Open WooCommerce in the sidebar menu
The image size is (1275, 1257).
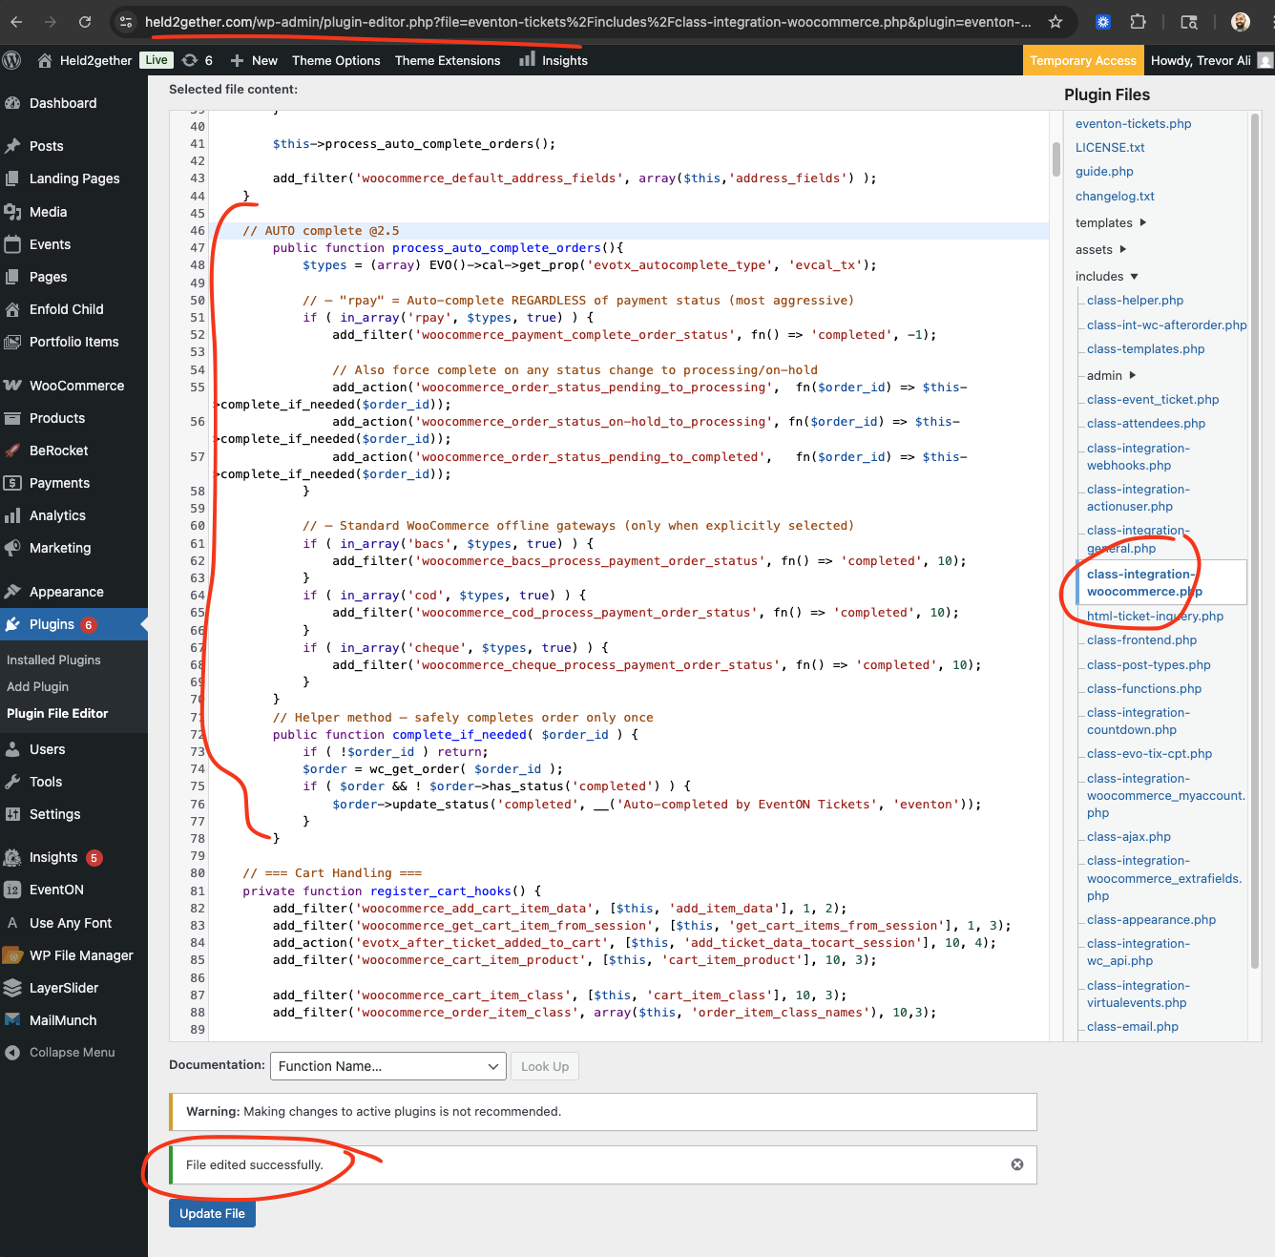pos(76,386)
